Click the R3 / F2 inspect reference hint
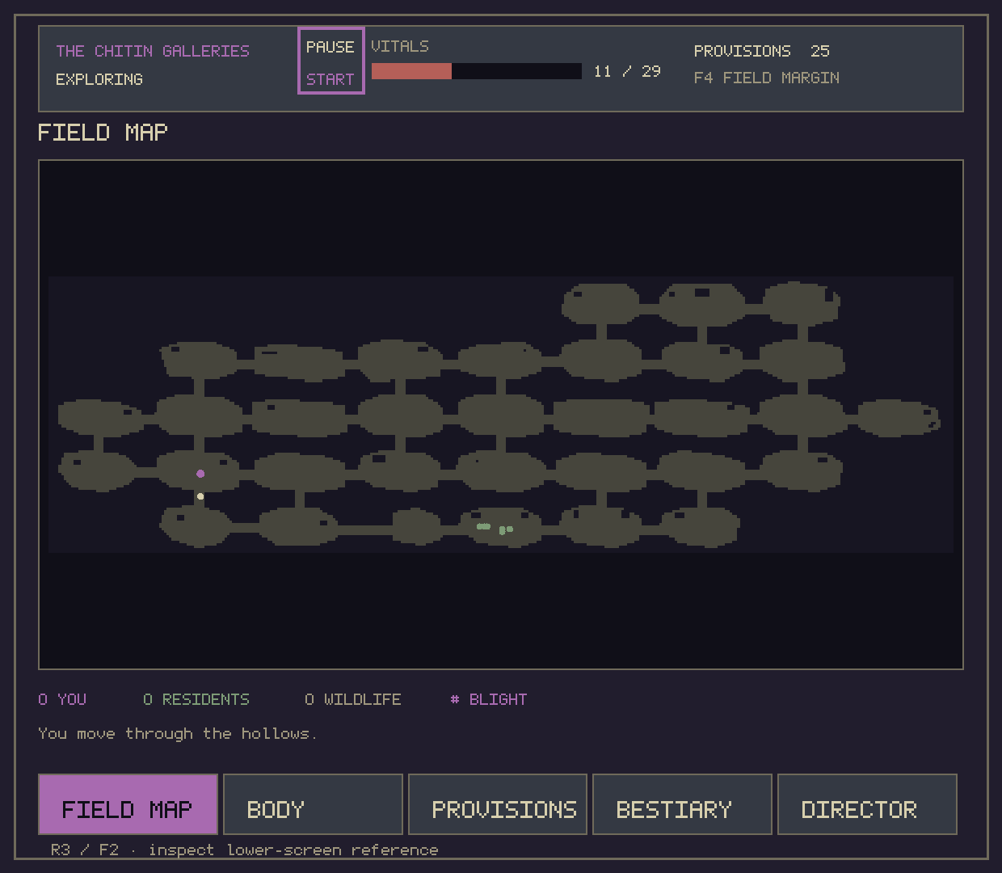This screenshot has width=1002, height=873. pos(244,850)
